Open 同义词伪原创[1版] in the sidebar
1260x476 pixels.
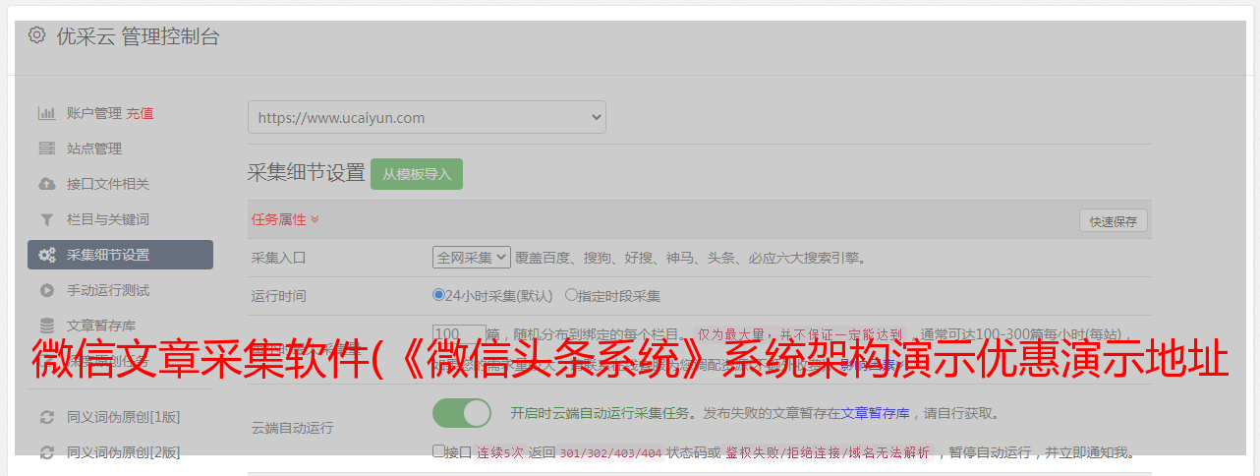(x=123, y=417)
